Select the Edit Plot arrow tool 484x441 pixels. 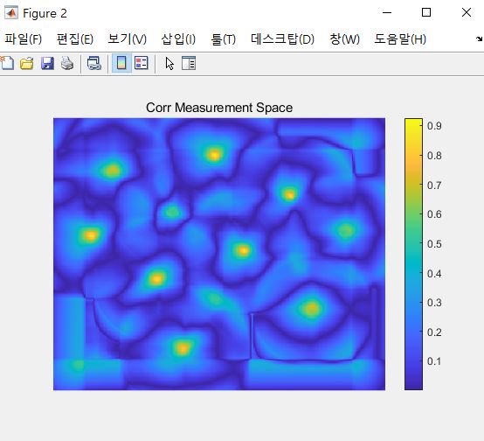(x=169, y=63)
